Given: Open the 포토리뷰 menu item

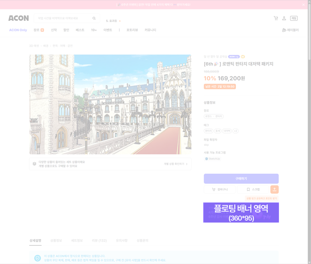Looking at the screenshot, I should [x=132, y=30].
